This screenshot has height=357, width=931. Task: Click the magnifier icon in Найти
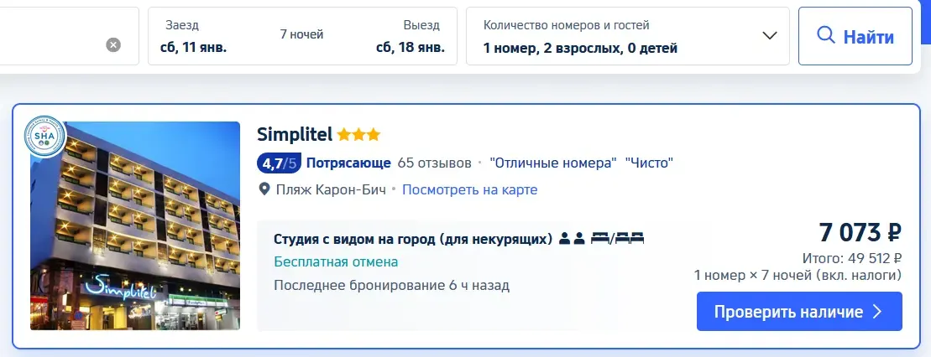pyautogui.click(x=826, y=36)
